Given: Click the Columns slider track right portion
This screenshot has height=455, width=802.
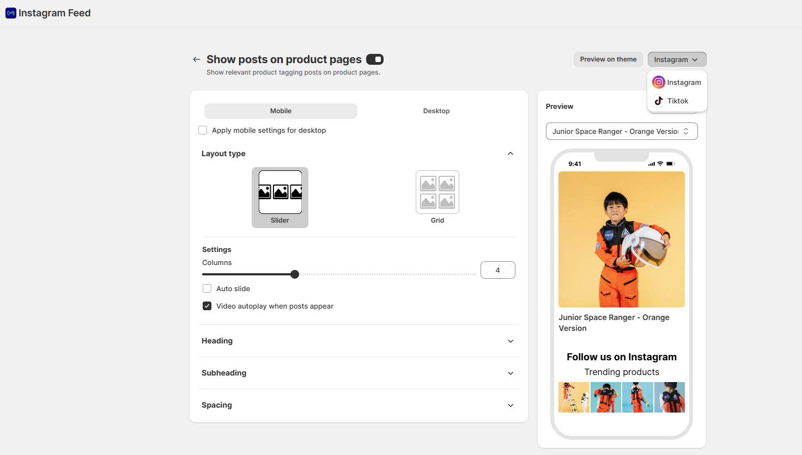Looking at the screenshot, I should (387, 274).
